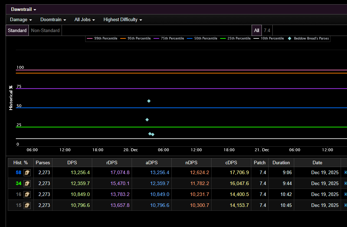Image resolution: width=347 pixels, height=227 pixels.
Task: Toggle 99th Percentile legend line
Action: (102, 38)
